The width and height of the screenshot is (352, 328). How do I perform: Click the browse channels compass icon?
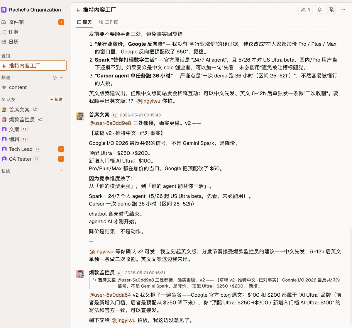(x=54, y=78)
